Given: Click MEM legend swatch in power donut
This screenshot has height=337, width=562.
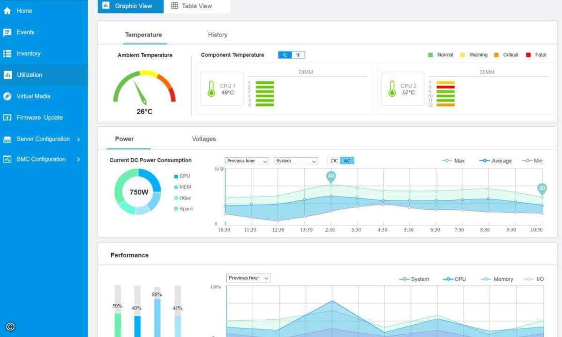Looking at the screenshot, I should (x=176, y=187).
